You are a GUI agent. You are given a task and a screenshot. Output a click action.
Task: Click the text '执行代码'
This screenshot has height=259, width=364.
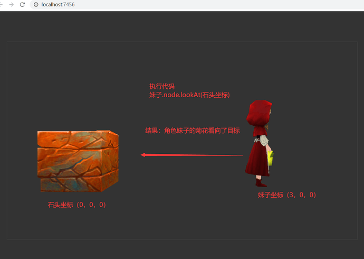162,87
